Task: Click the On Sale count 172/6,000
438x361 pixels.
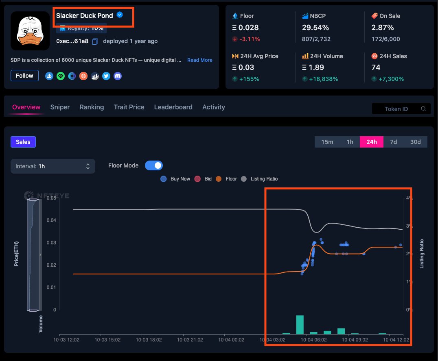Action: click(386, 39)
